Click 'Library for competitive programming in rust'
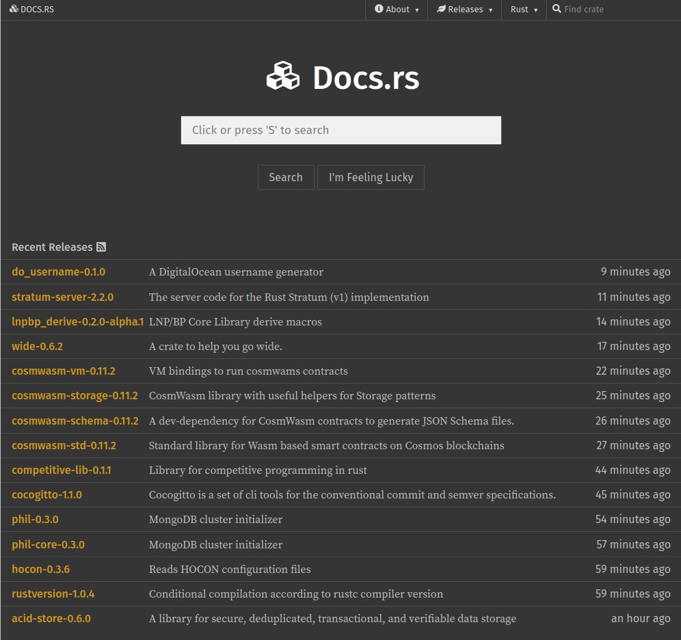This screenshot has width=681, height=640. pyautogui.click(x=258, y=470)
